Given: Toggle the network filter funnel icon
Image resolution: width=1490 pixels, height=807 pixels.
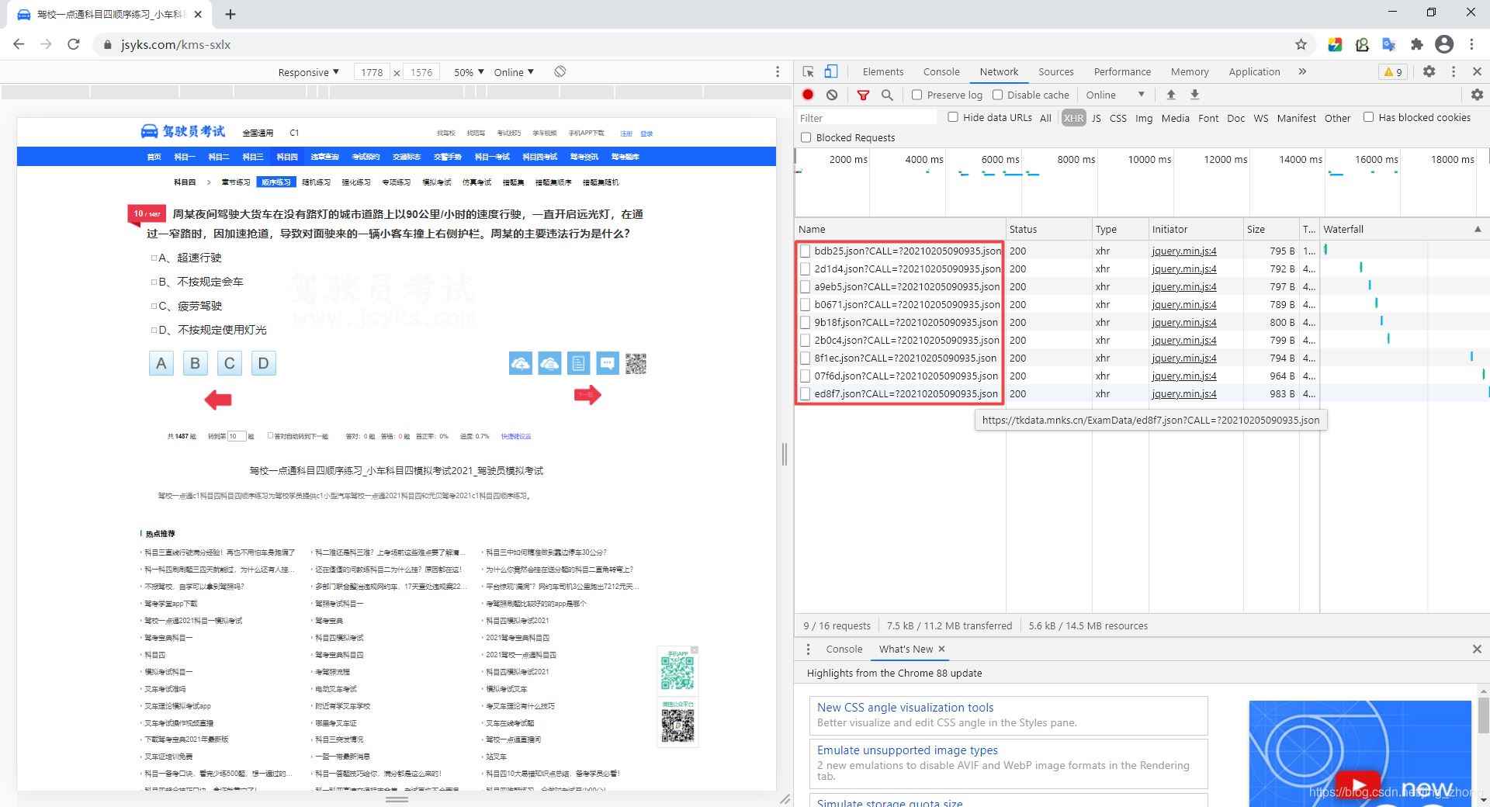Looking at the screenshot, I should [863, 95].
